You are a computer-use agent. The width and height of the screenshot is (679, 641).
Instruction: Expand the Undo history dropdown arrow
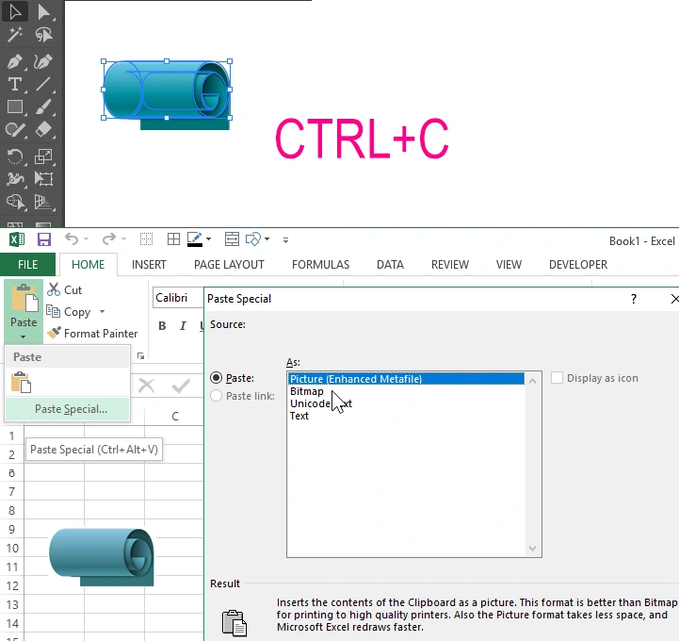click(x=86, y=240)
